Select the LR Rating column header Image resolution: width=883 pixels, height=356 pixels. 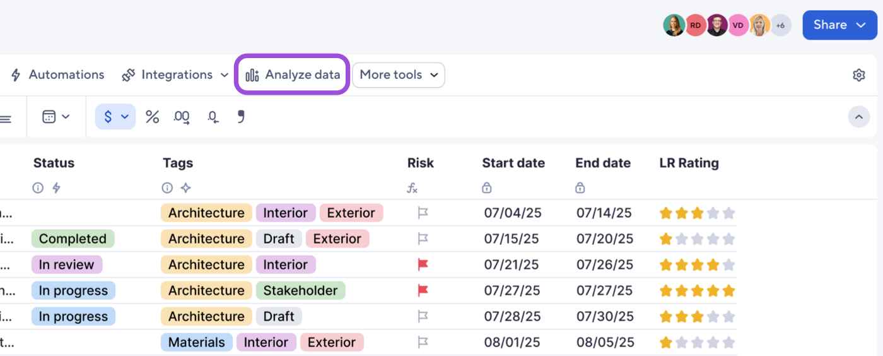[689, 163]
